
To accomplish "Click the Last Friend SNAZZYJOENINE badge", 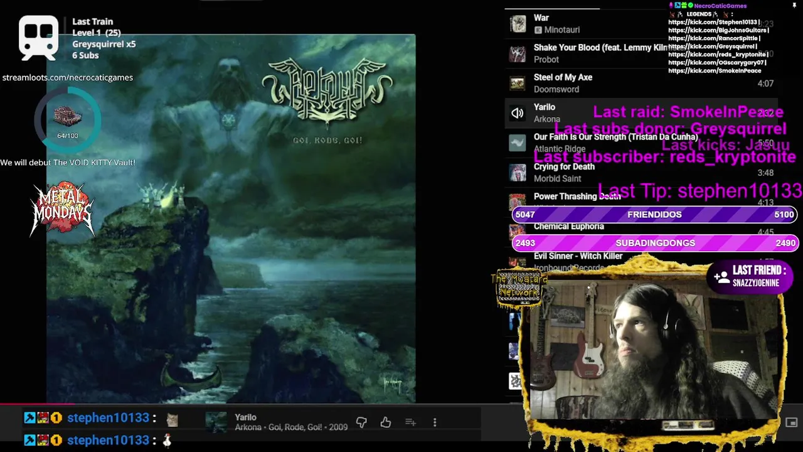I will coord(750,276).
